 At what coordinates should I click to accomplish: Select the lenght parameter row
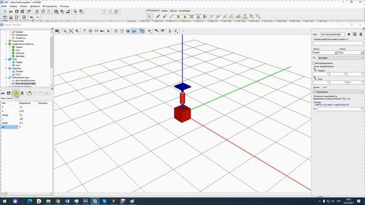click(26, 123)
